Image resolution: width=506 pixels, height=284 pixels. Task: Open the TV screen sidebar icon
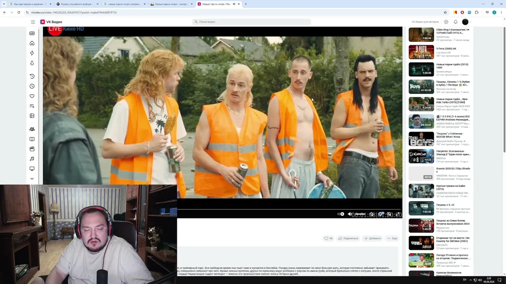point(32,168)
